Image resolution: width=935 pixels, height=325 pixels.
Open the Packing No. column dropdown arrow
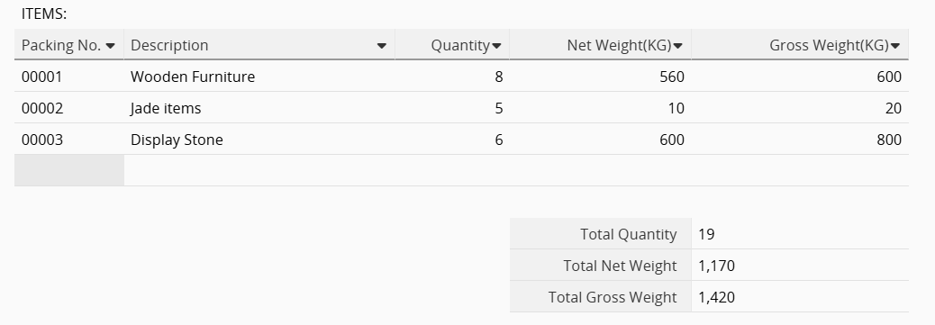pos(110,46)
